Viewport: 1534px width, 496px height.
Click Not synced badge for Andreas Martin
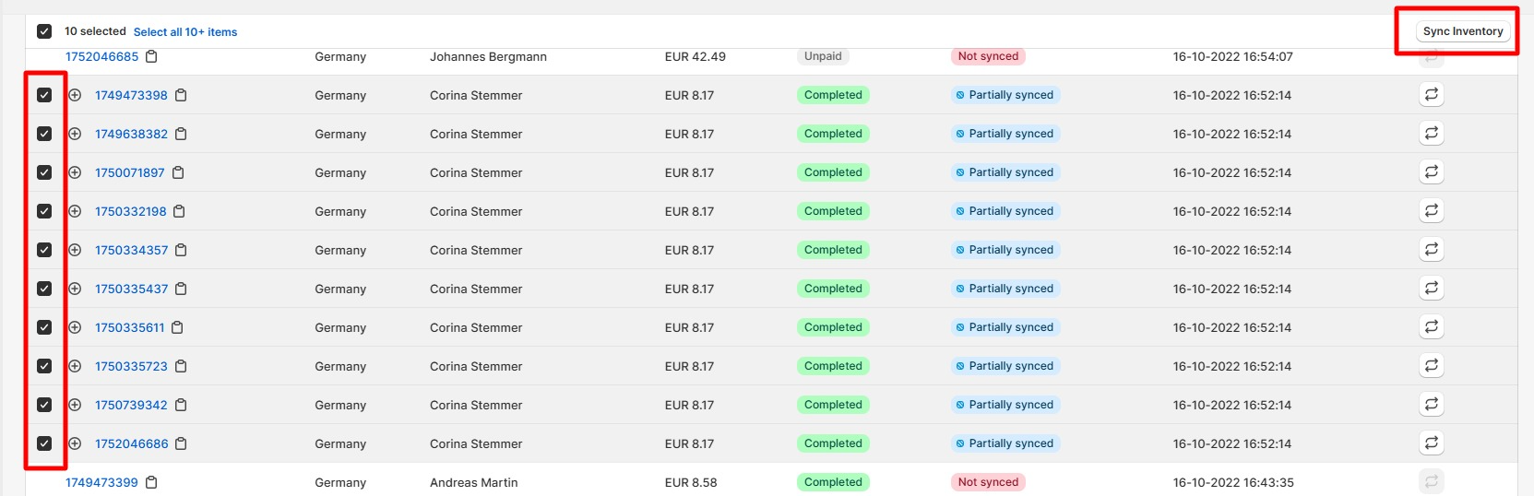click(x=988, y=482)
